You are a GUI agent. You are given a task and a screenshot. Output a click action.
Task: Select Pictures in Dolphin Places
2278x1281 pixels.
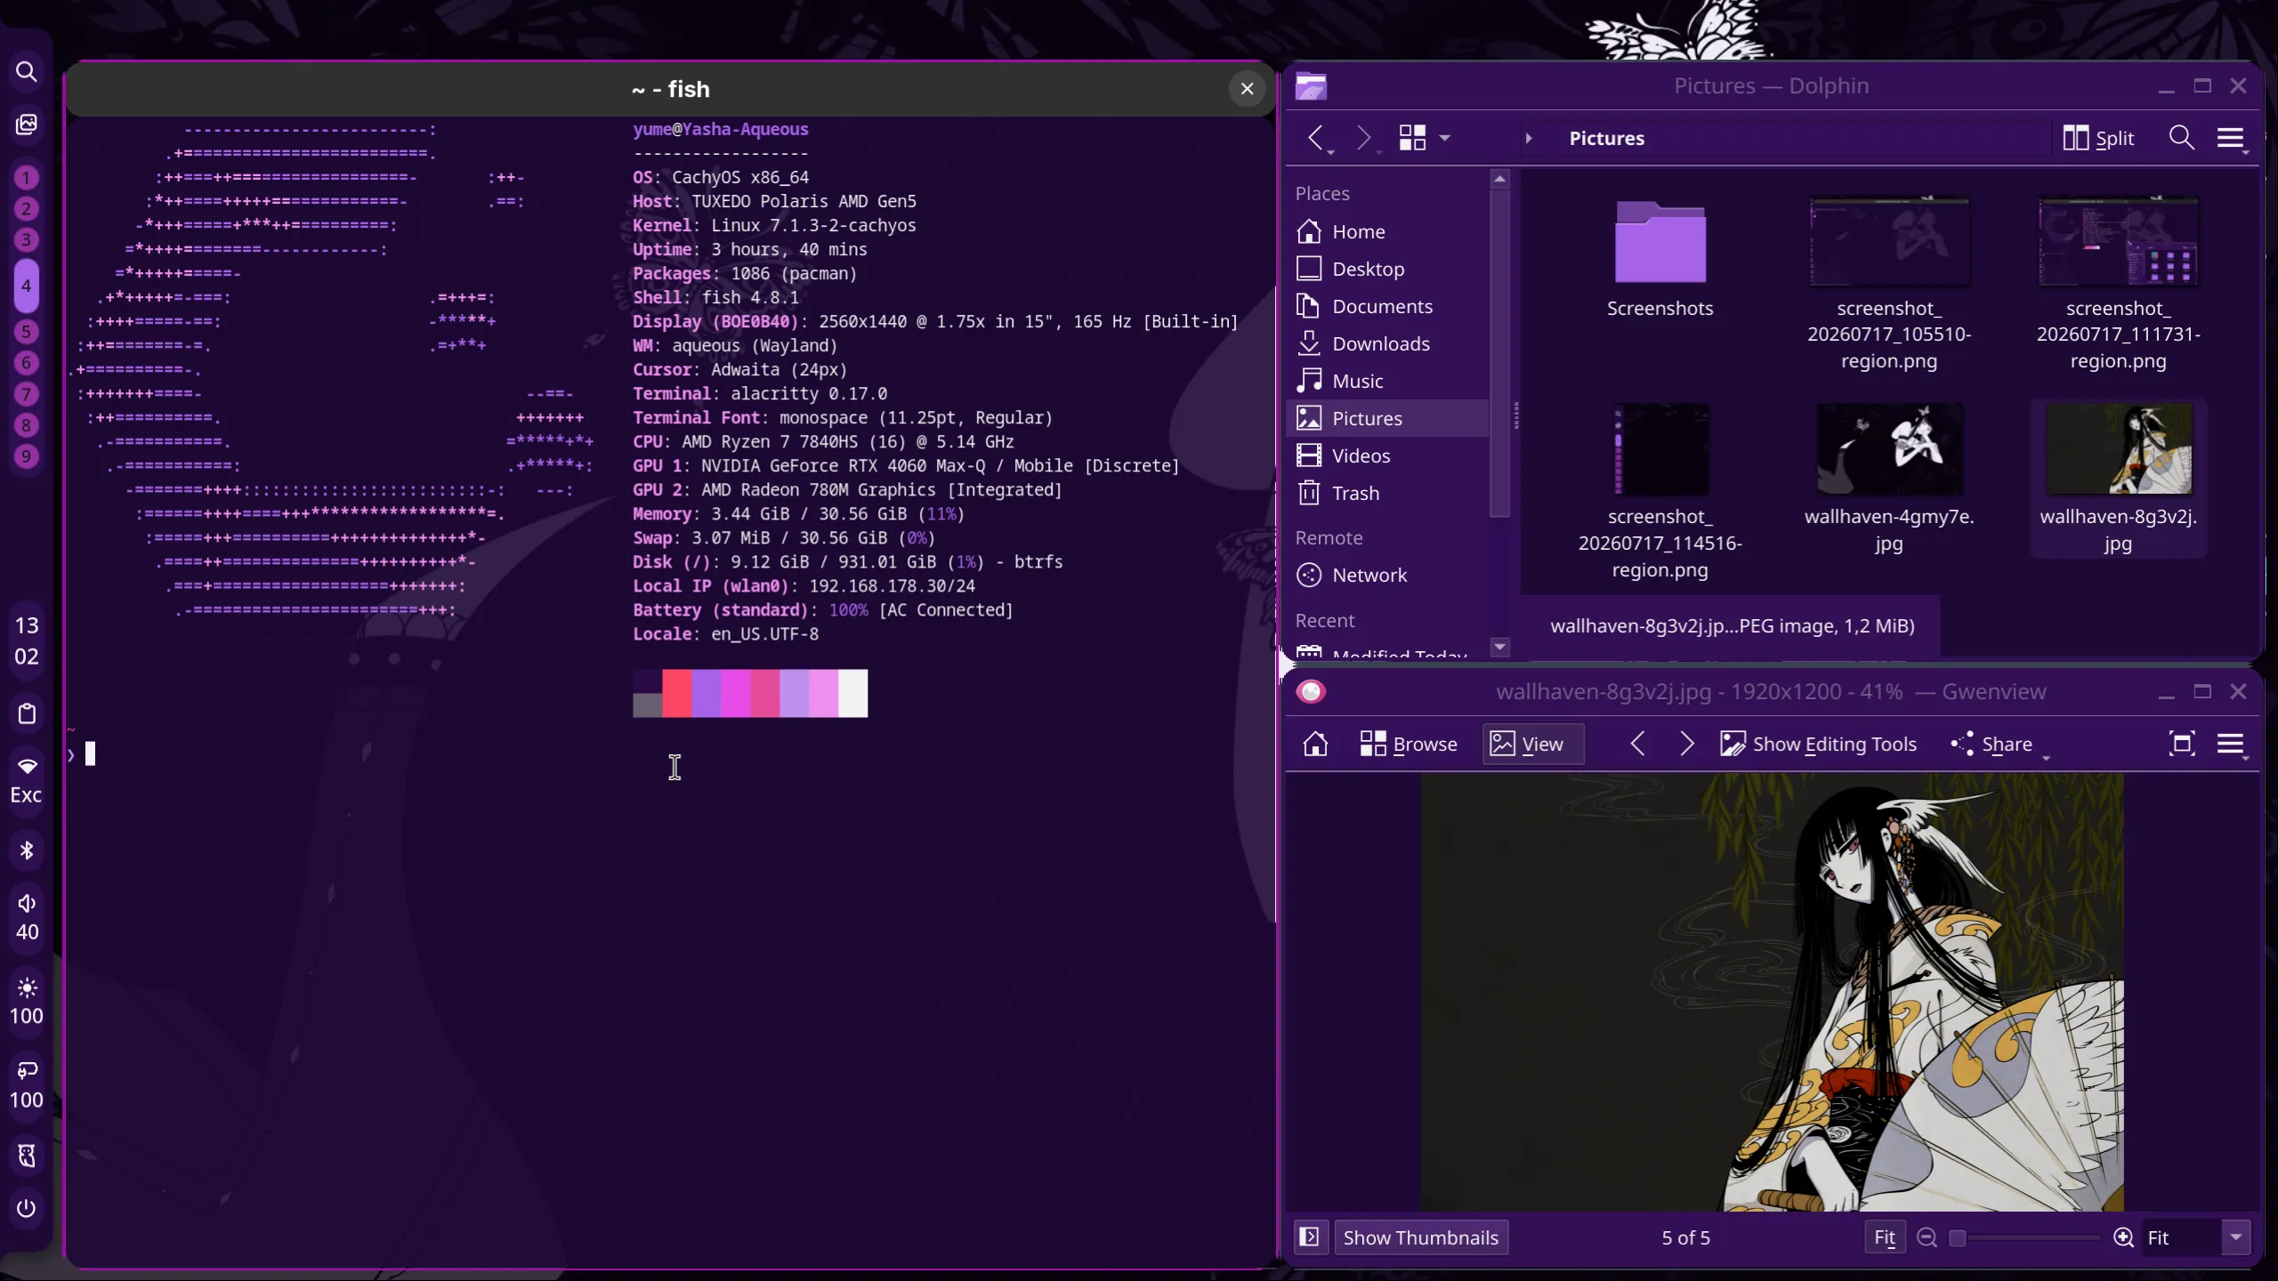(1388, 418)
